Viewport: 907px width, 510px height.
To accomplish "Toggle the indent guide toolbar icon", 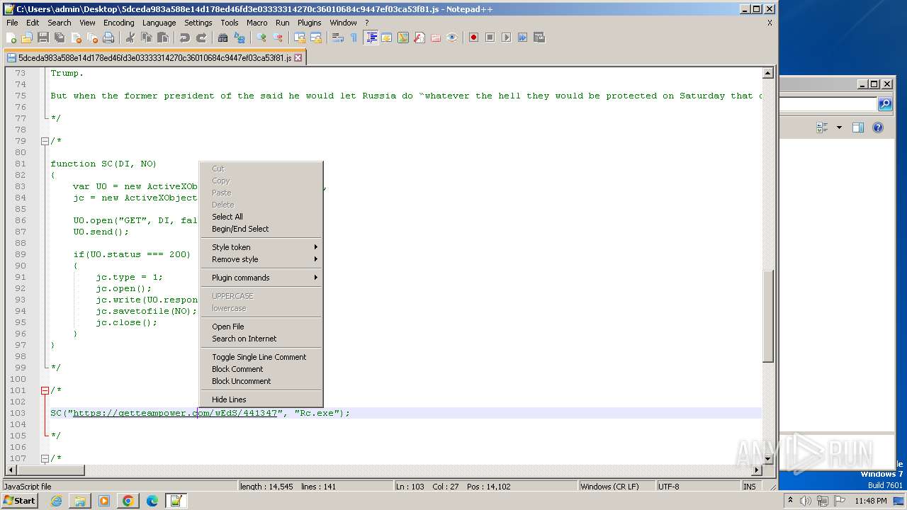I will point(371,38).
